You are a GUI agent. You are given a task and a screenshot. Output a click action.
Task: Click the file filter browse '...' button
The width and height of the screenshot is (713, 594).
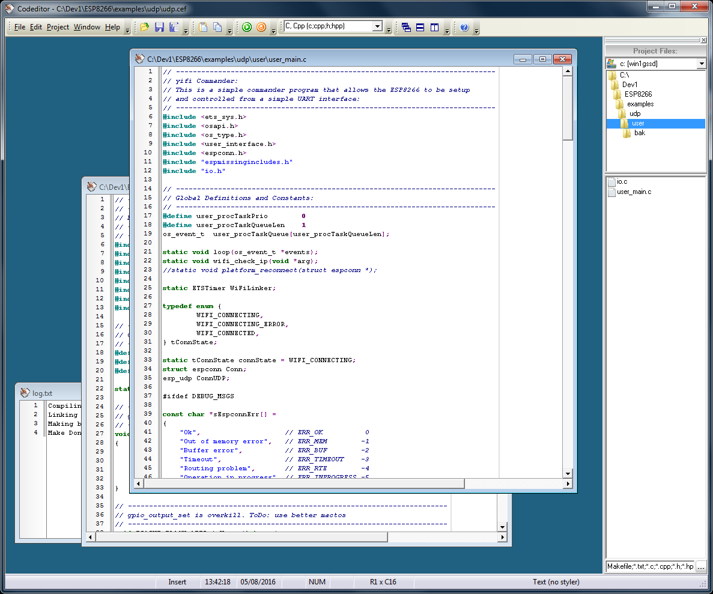pos(701,566)
